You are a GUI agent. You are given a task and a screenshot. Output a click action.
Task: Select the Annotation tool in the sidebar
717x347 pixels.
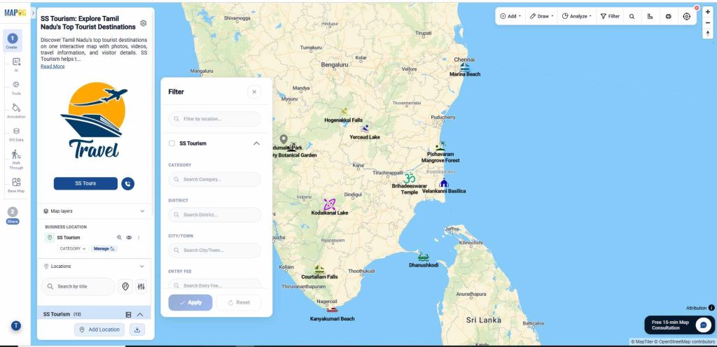pyautogui.click(x=16, y=111)
